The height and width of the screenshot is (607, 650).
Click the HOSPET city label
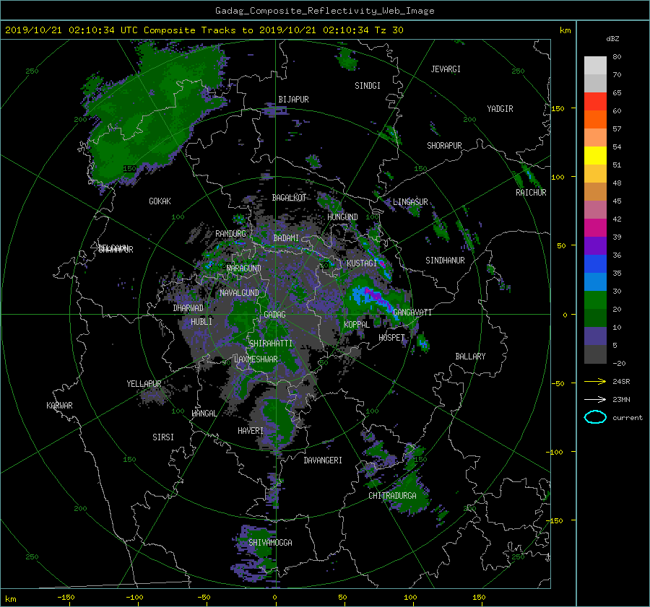pos(391,338)
